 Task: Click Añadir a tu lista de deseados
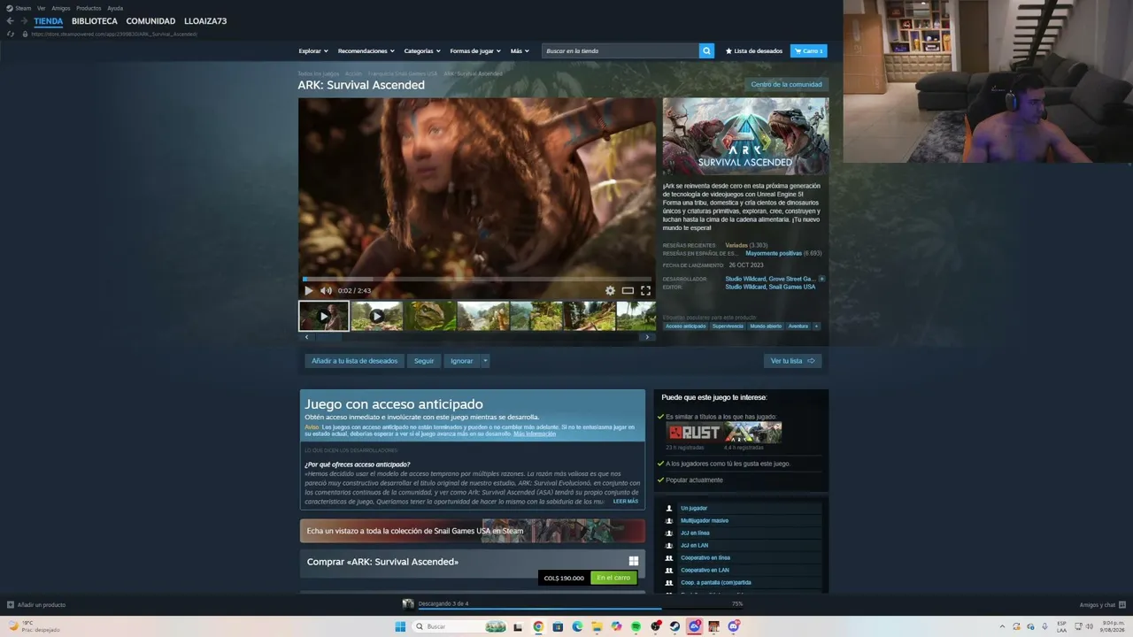tap(355, 361)
